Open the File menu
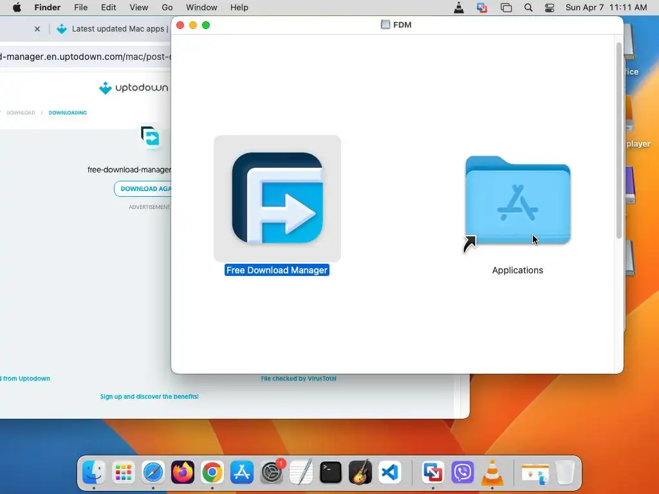 (x=80, y=8)
